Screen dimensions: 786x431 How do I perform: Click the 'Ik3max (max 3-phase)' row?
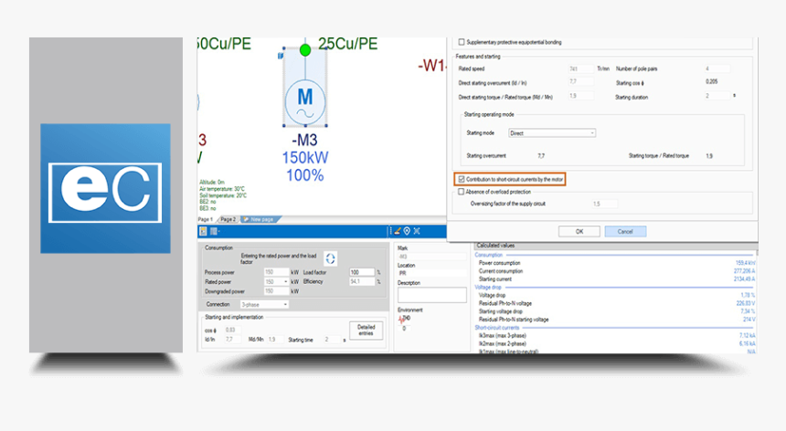coord(616,335)
